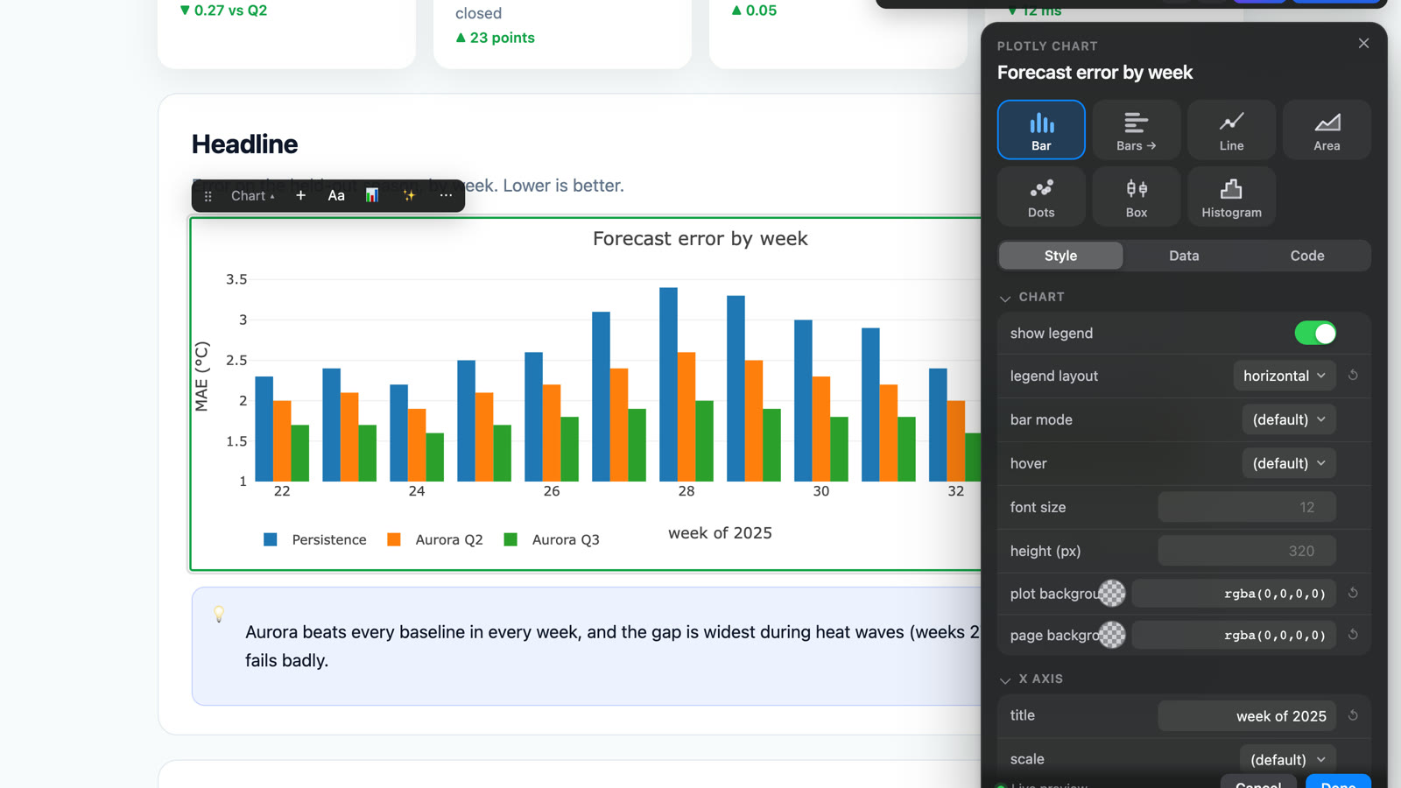Click the Headline heading text
The height and width of the screenshot is (788, 1401).
click(x=244, y=144)
